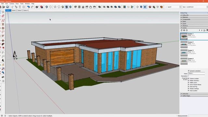The height and width of the screenshot is (117, 208).
Task: Expand the Styles panel
Action: click(194, 21)
